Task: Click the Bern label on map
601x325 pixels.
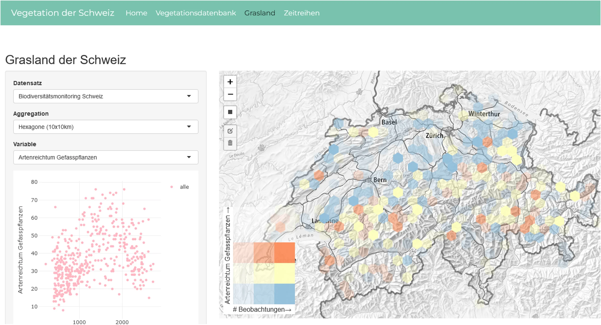Action: click(380, 180)
